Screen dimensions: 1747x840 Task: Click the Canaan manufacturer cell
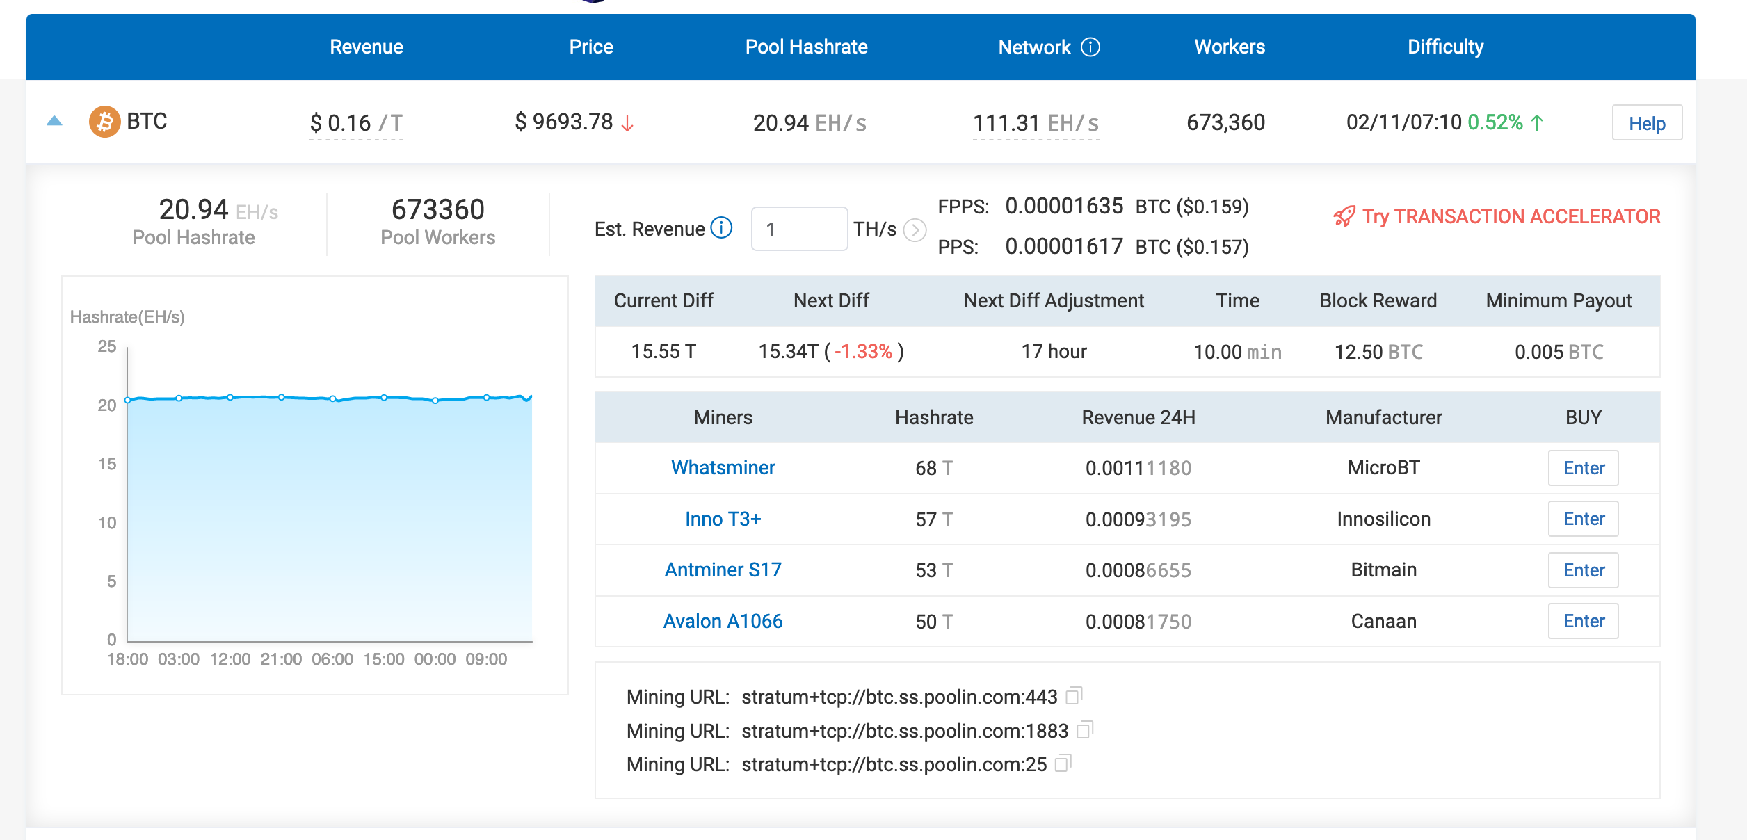tap(1383, 621)
